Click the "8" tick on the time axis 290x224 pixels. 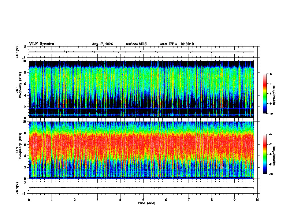click(212, 200)
